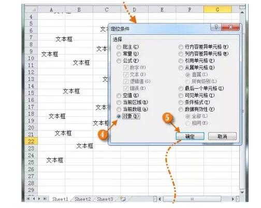The image size is (261, 208).
Task: Click the 确定 (OK) button
Action: click(190, 136)
